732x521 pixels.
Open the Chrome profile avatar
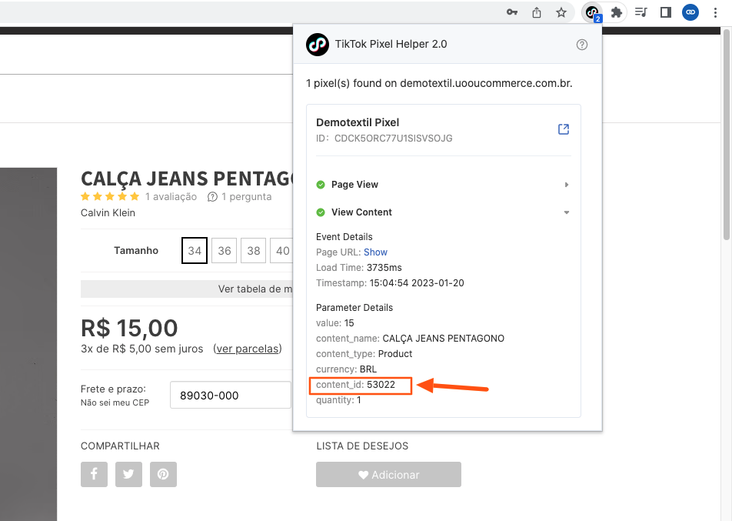tap(690, 12)
